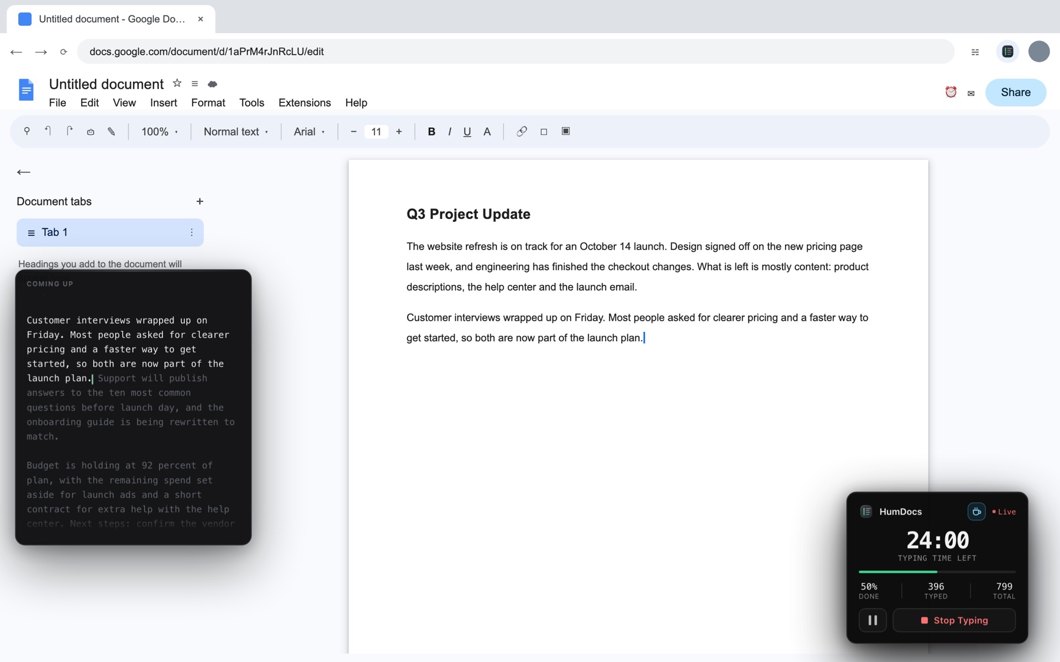Open the Extensions menu
Viewport: 1060px width, 662px height.
[x=304, y=102]
